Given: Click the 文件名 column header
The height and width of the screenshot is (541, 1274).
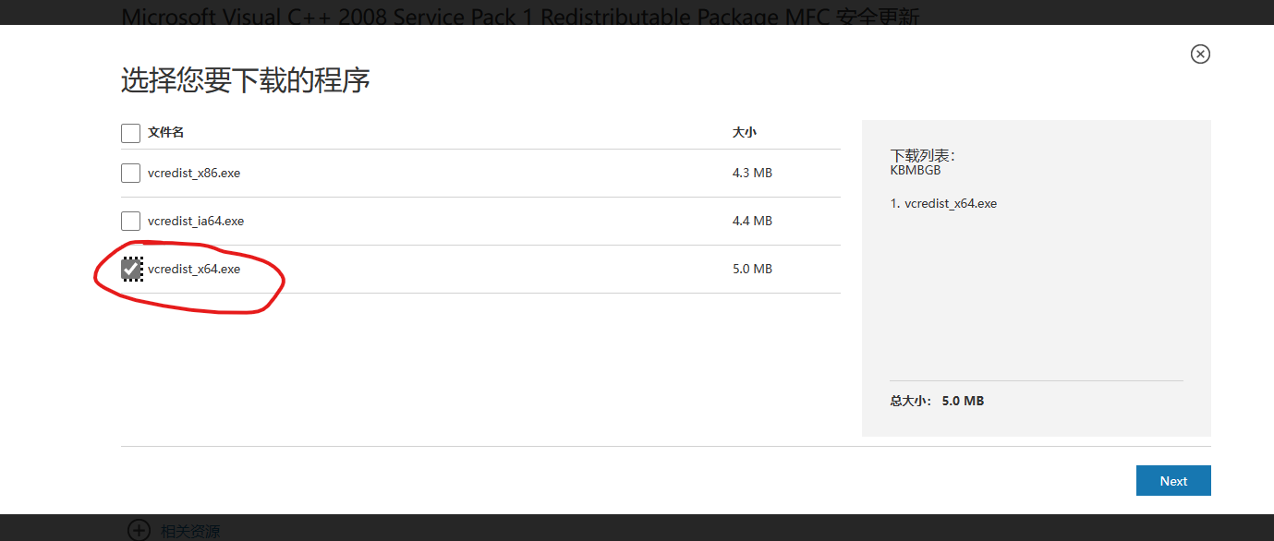Looking at the screenshot, I should 166,132.
